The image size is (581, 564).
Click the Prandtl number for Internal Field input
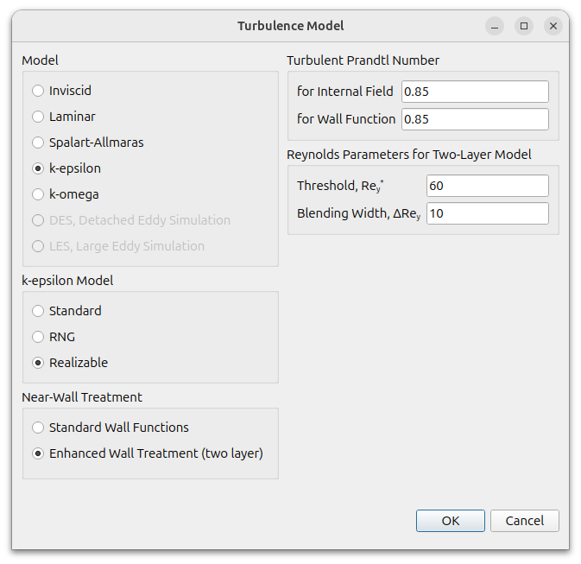coord(475,92)
